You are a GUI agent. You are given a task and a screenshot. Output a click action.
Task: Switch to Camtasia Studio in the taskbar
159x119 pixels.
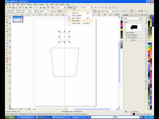60,117
